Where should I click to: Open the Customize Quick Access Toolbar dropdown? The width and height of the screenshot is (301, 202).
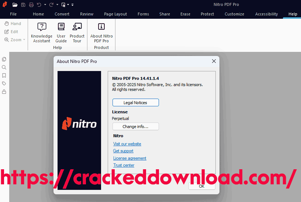coord(72,5)
